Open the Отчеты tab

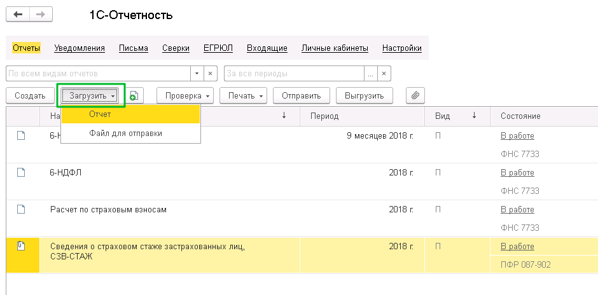click(x=26, y=48)
